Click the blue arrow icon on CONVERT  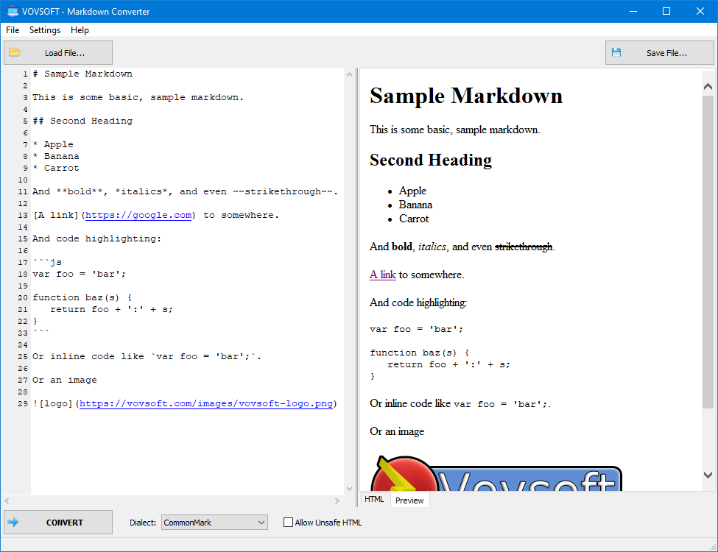click(x=13, y=522)
